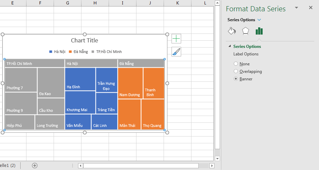The height and width of the screenshot is (170, 319).
Task: Click the Hà Nội legend entry
Action: pos(57,52)
